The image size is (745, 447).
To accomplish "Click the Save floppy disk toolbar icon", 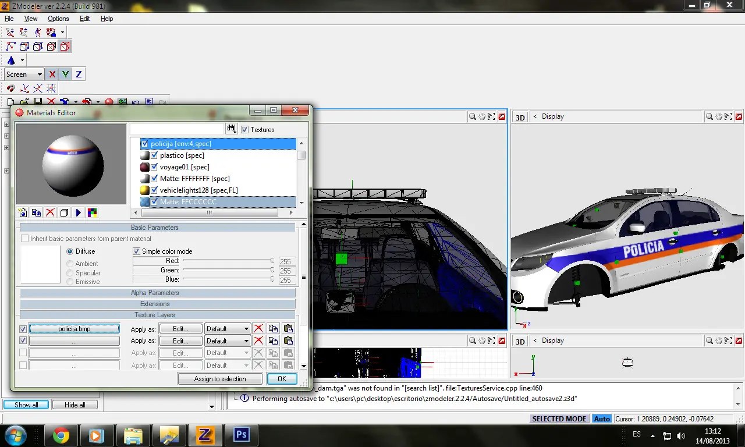I will point(38,102).
